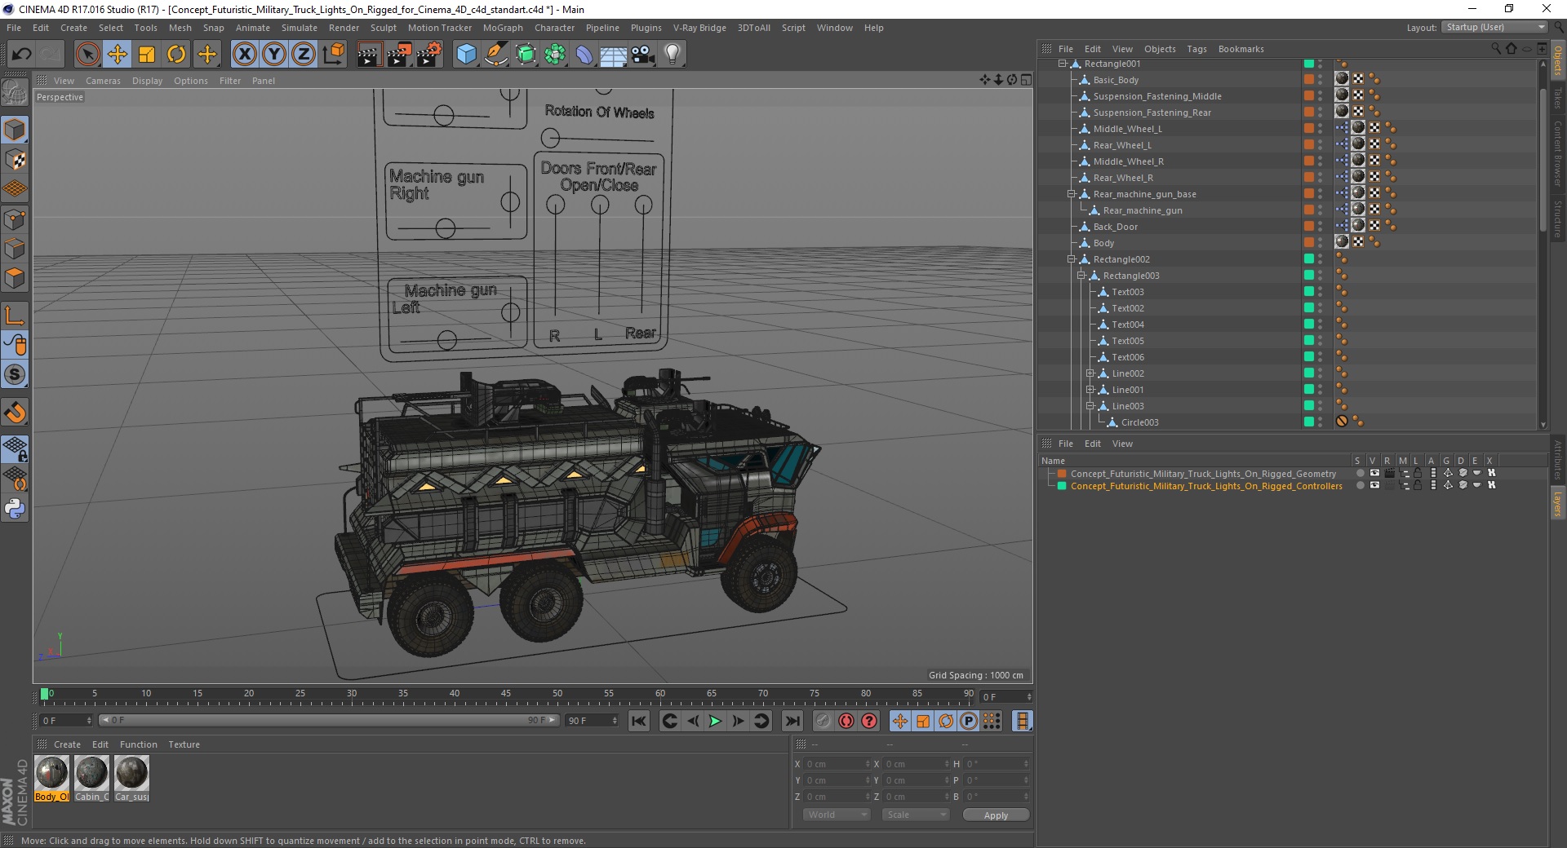Toggle parameter keyframe recording

tap(969, 721)
